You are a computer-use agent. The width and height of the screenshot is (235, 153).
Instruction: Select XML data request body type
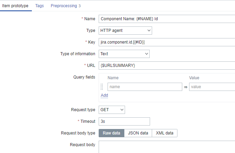164,133
